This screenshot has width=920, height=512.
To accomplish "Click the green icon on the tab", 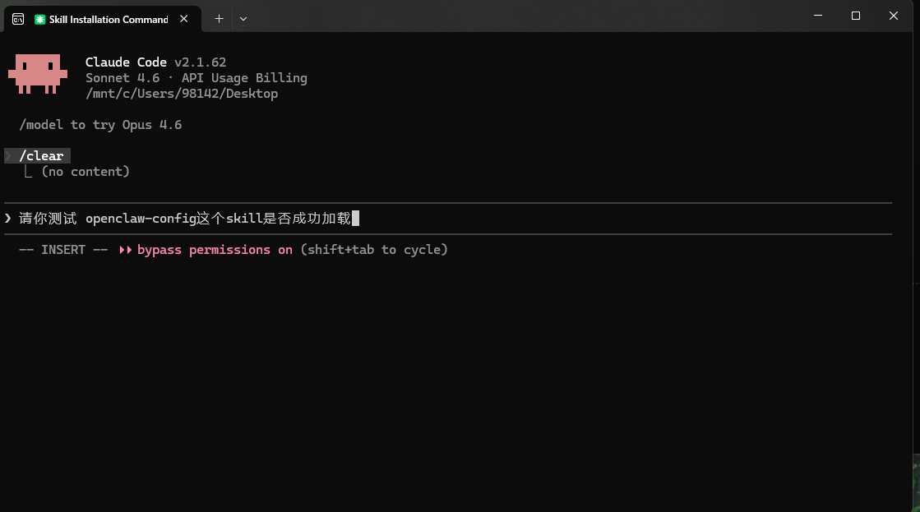I will pos(40,19).
